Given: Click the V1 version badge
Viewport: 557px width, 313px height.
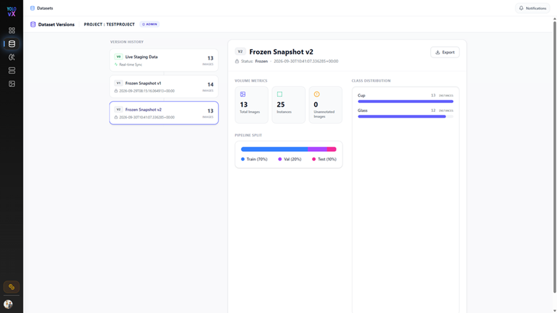Looking at the screenshot, I should (x=119, y=83).
